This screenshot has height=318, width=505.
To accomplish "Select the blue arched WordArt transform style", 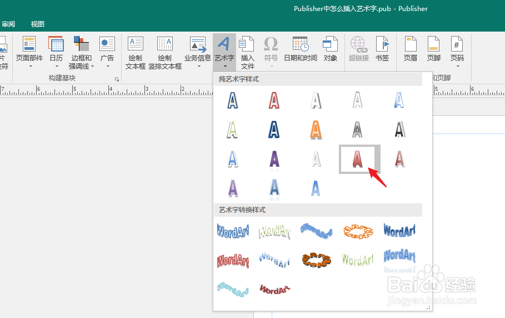I will 233,231.
